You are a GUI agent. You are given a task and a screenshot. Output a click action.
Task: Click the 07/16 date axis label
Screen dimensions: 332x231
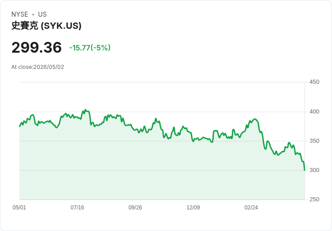77,207
